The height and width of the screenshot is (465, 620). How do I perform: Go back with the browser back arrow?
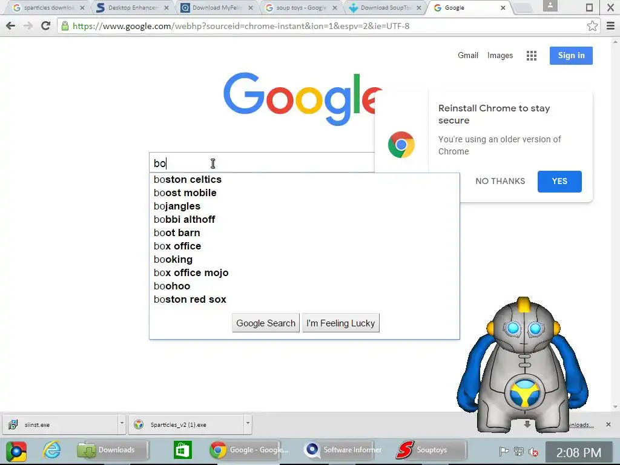[x=11, y=26]
